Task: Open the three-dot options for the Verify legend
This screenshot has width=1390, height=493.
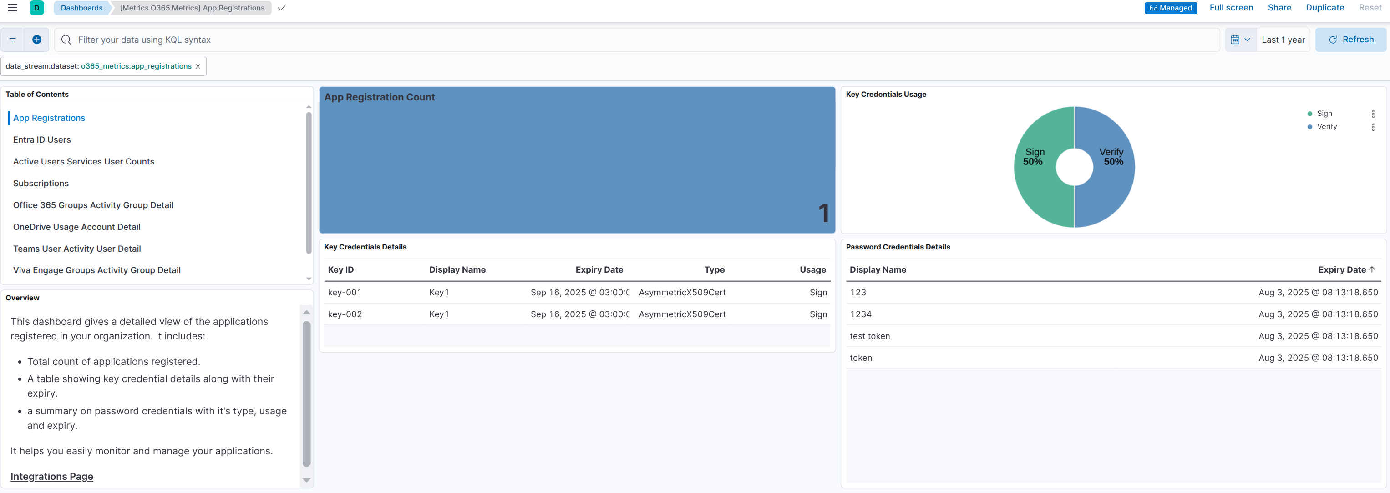Action: point(1373,128)
